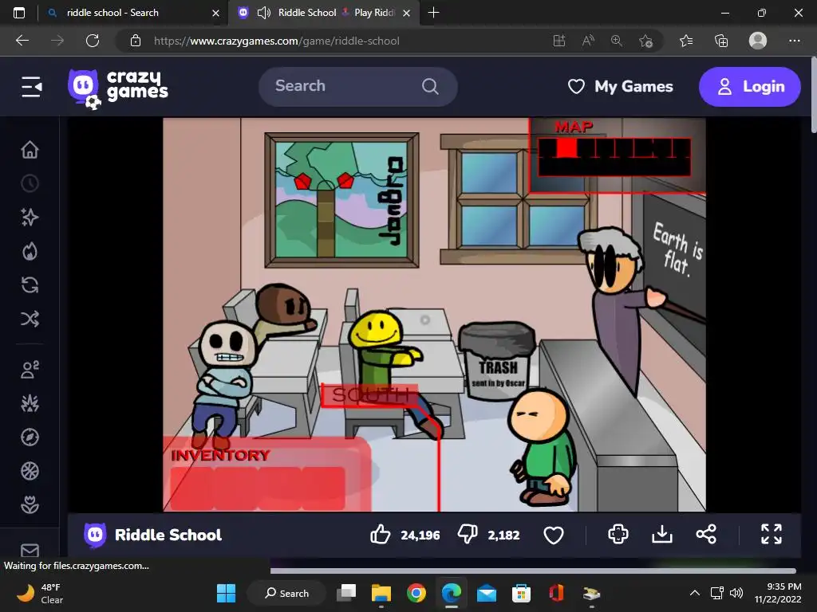Viewport: 817px width, 612px height.
Task: Open Basketball category icon in sidebar
Action: click(x=30, y=471)
